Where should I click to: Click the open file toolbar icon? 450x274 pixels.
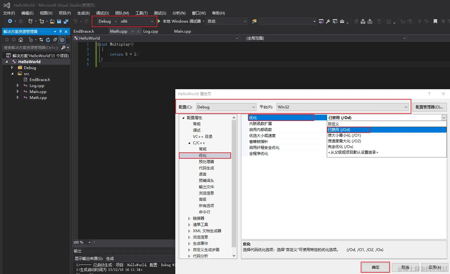(x=52, y=21)
